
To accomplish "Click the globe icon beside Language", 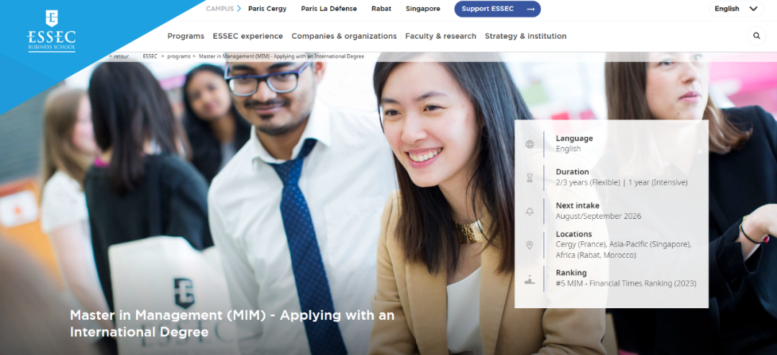I will click(530, 144).
